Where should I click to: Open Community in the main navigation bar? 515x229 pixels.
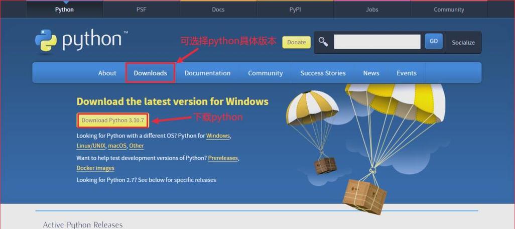click(x=266, y=73)
